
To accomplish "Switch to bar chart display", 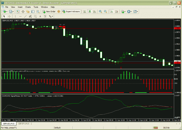I will 85,12.
